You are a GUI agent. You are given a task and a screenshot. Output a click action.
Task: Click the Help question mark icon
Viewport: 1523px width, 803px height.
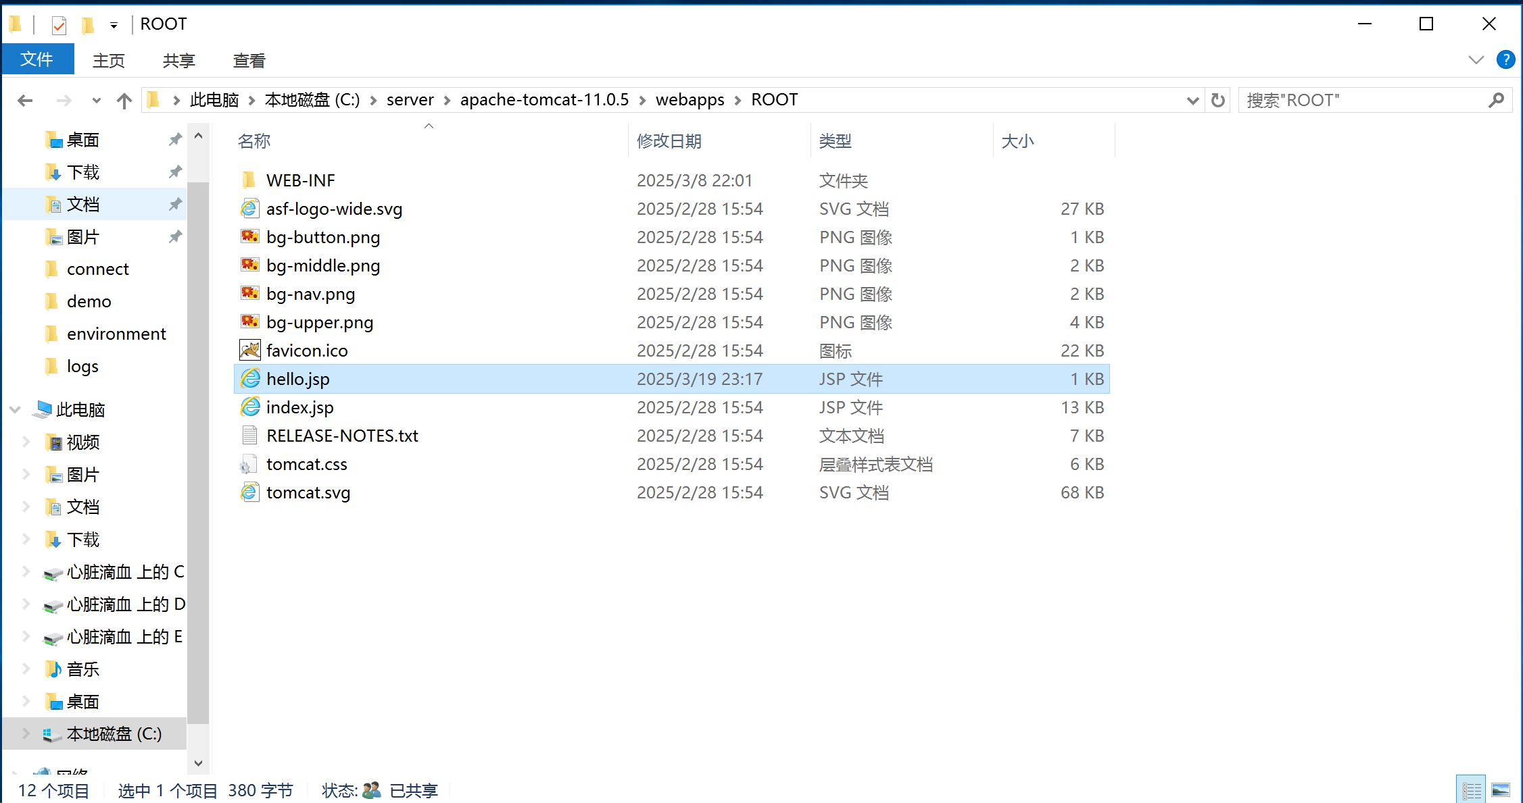point(1505,60)
